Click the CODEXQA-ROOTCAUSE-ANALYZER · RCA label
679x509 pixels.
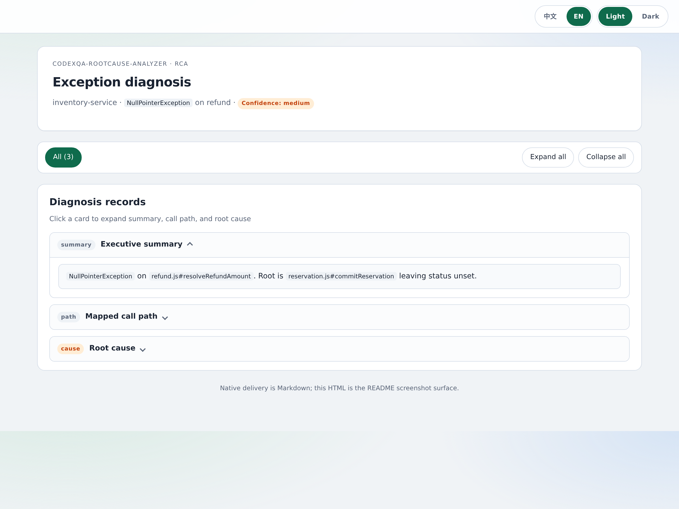click(120, 64)
